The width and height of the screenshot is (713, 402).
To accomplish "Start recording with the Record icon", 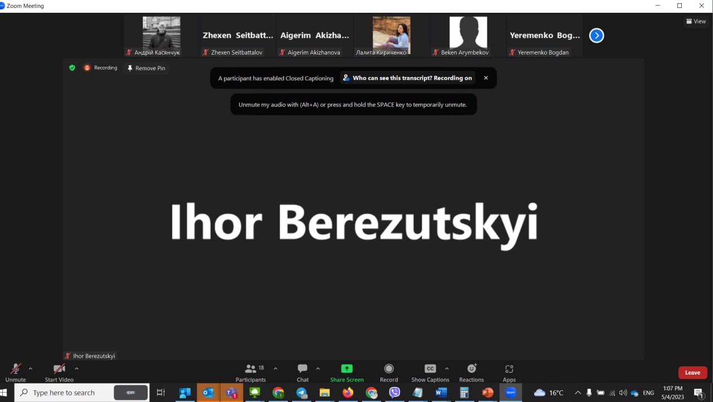I will point(389,369).
